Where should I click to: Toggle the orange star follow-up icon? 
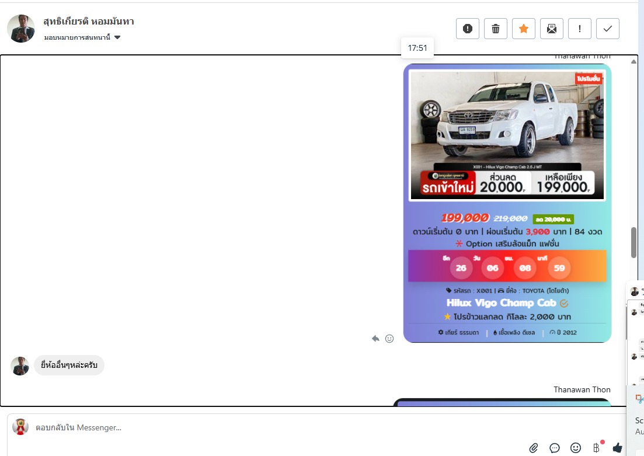pyautogui.click(x=523, y=29)
